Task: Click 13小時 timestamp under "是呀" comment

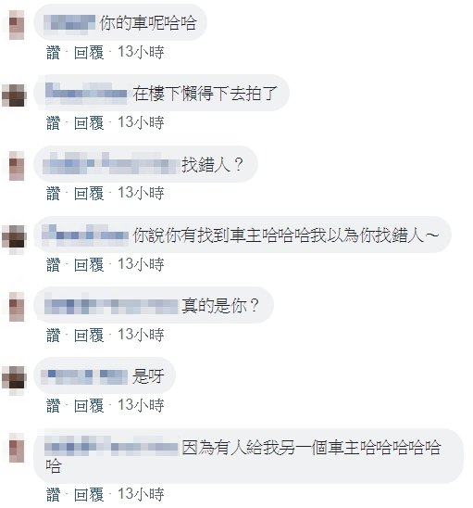Action: [141, 405]
